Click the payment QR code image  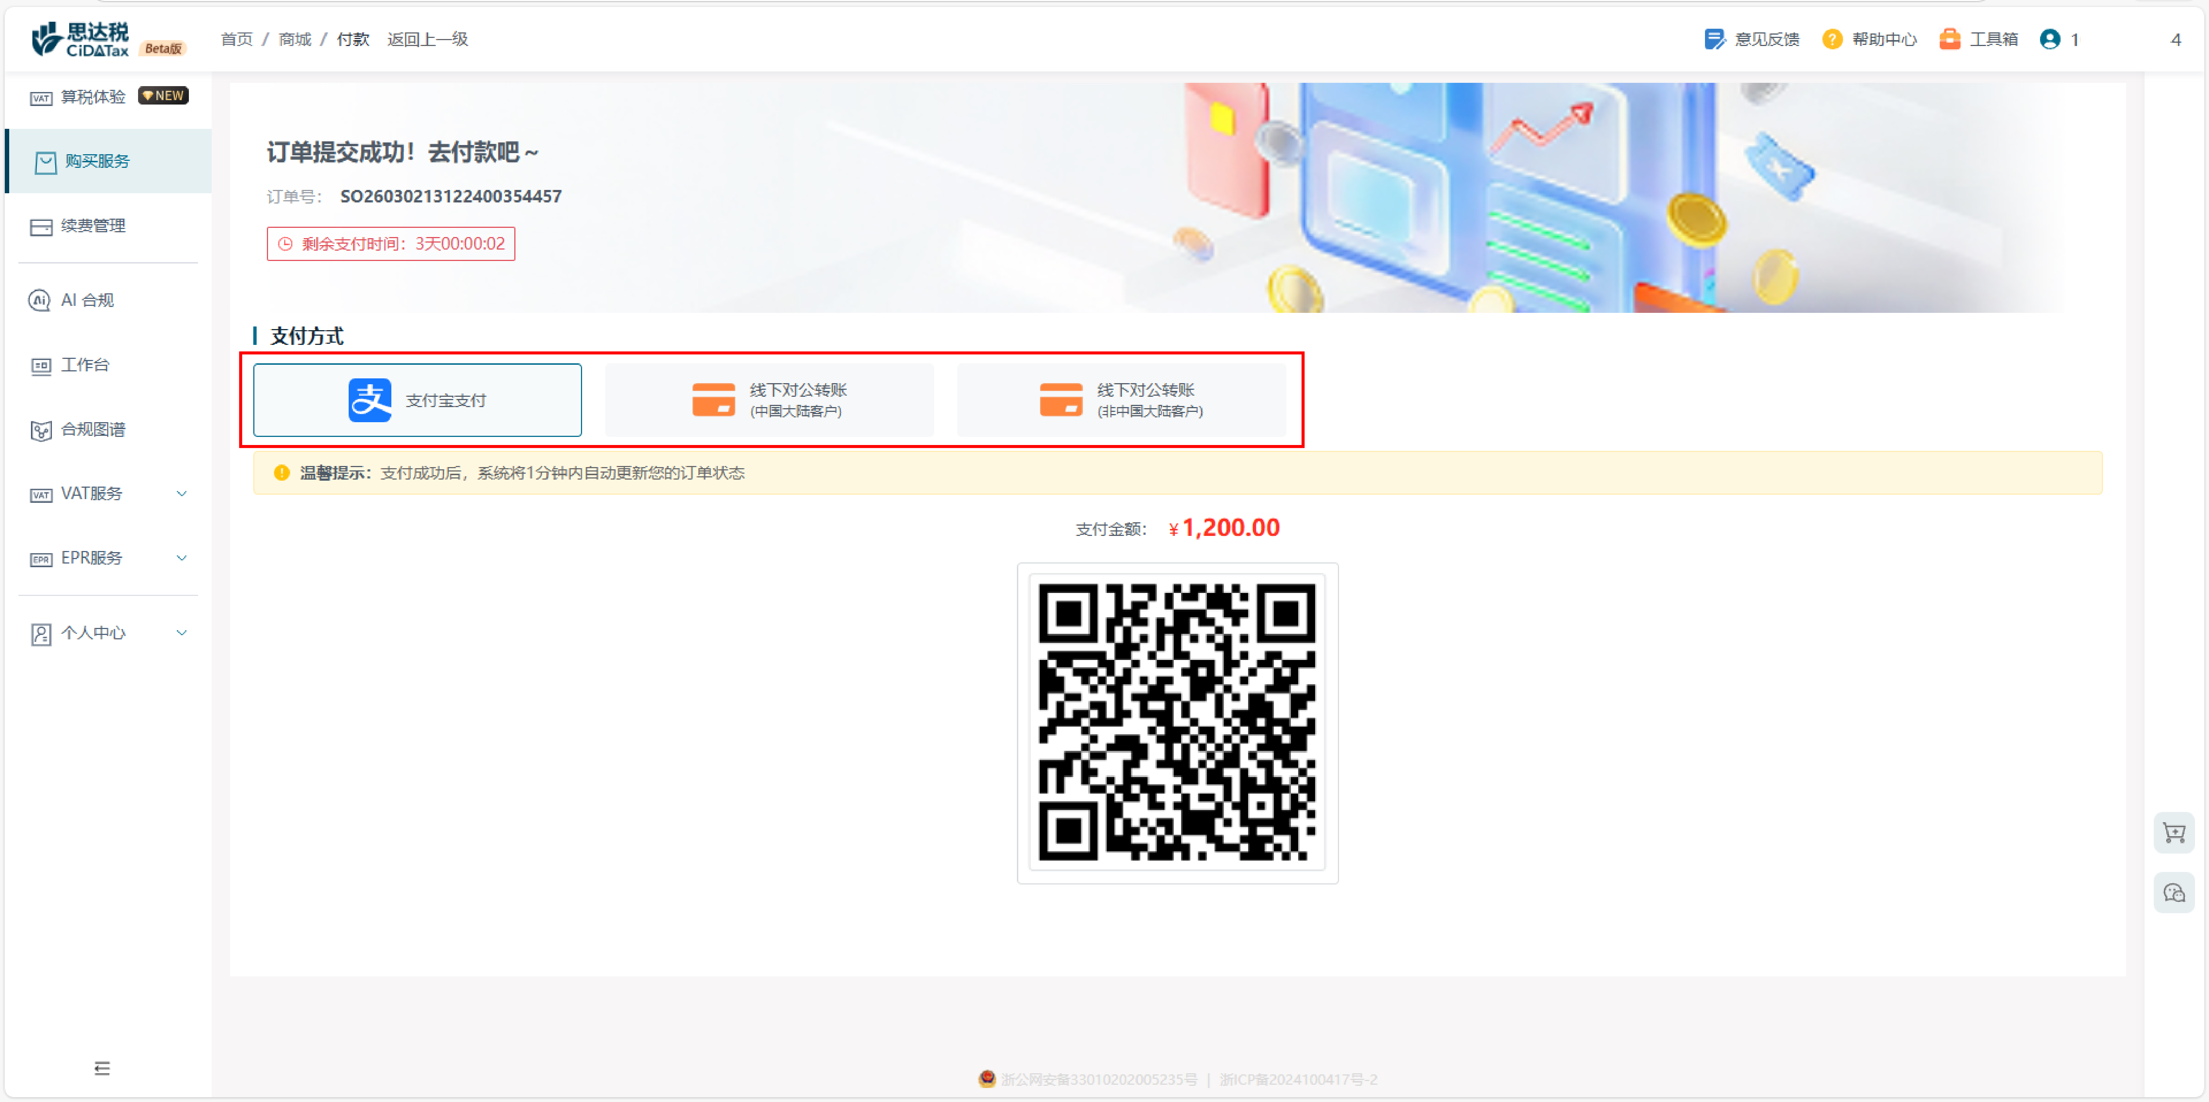pyautogui.click(x=1177, y=722)
